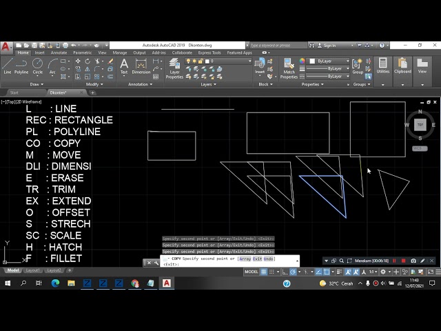Screen dimensions: 441x331
Task: Click the Array tool icon
Action: (x=97, y=77)
